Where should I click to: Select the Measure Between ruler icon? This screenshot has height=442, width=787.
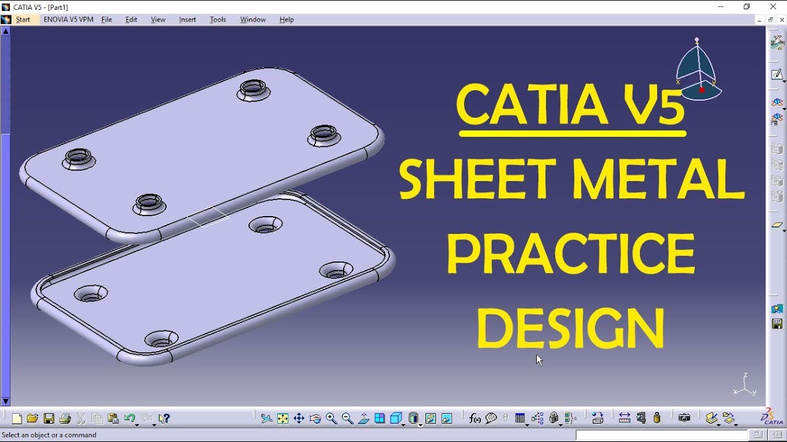click(625, 419)
